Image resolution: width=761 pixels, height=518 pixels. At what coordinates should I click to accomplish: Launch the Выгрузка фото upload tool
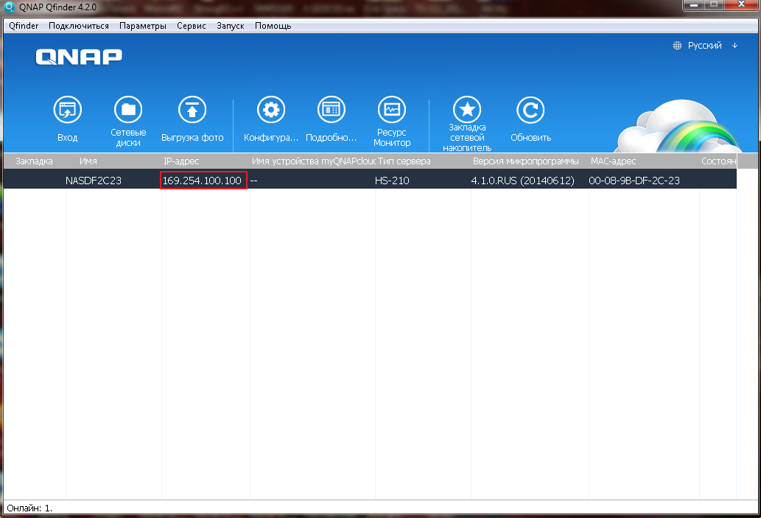[192, 110]
